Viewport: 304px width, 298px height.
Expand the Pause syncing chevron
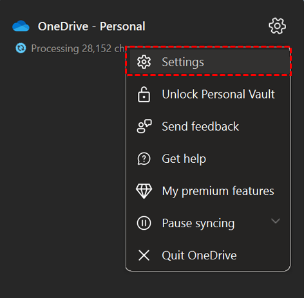(x=276, y=221)
